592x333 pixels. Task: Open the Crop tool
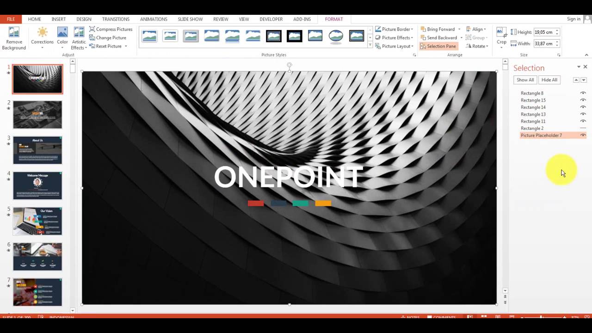501,37
